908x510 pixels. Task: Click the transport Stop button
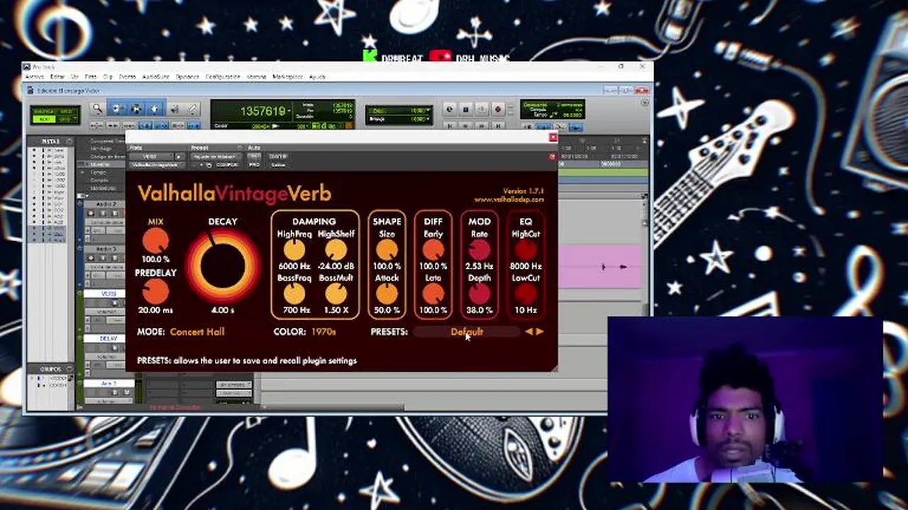click(x=466, y=109)
